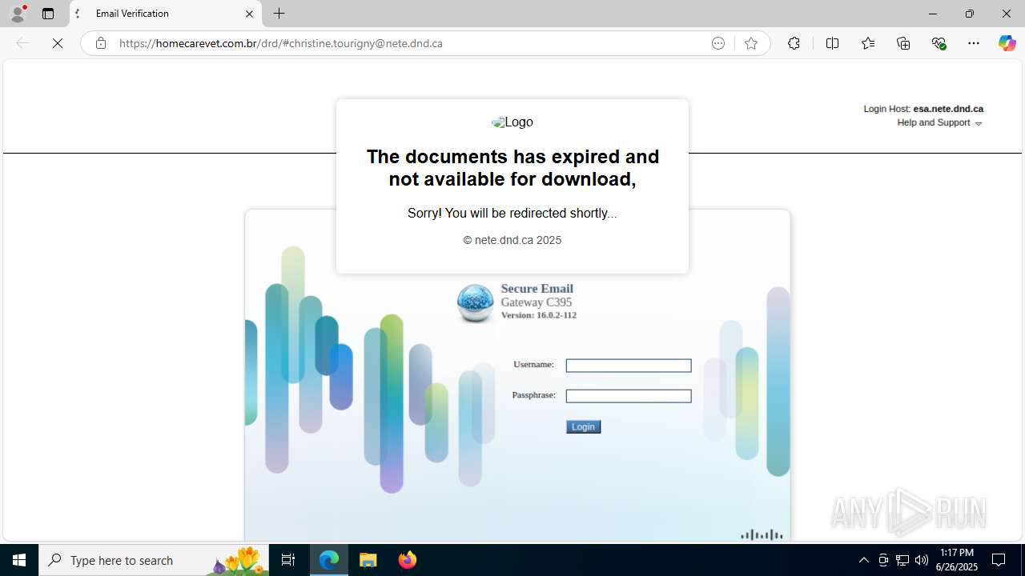Toggle split screen view
1025x576 pixels.
tap(832, 43)
